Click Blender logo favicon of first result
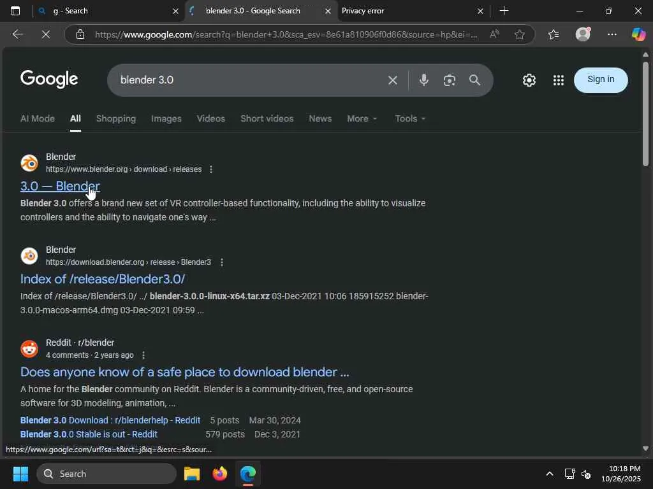The height and width of the screenshot is (489, 653). [29, 163]
